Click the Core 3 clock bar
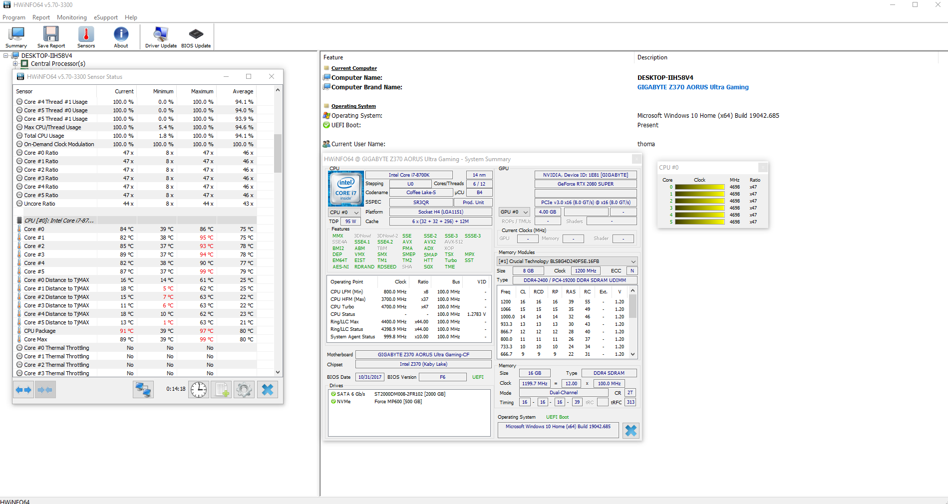 pyautogui.click(x=699, y=208)
